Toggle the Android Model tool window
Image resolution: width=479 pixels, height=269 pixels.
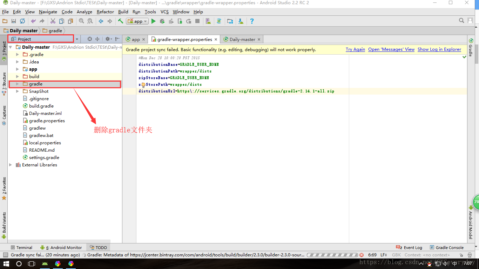click(x=471, y=222)
